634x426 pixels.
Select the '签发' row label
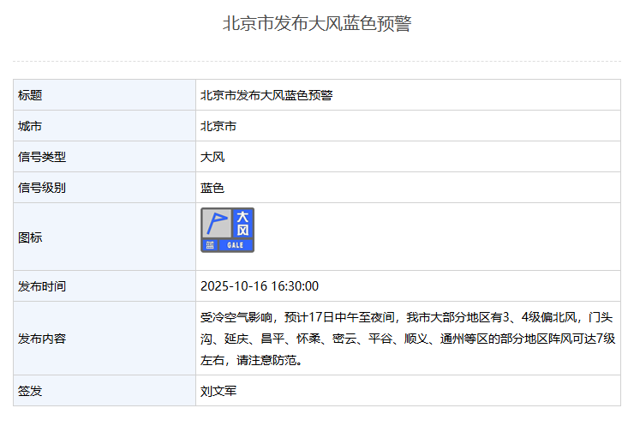pyautogui.click(x=31, y=391)
